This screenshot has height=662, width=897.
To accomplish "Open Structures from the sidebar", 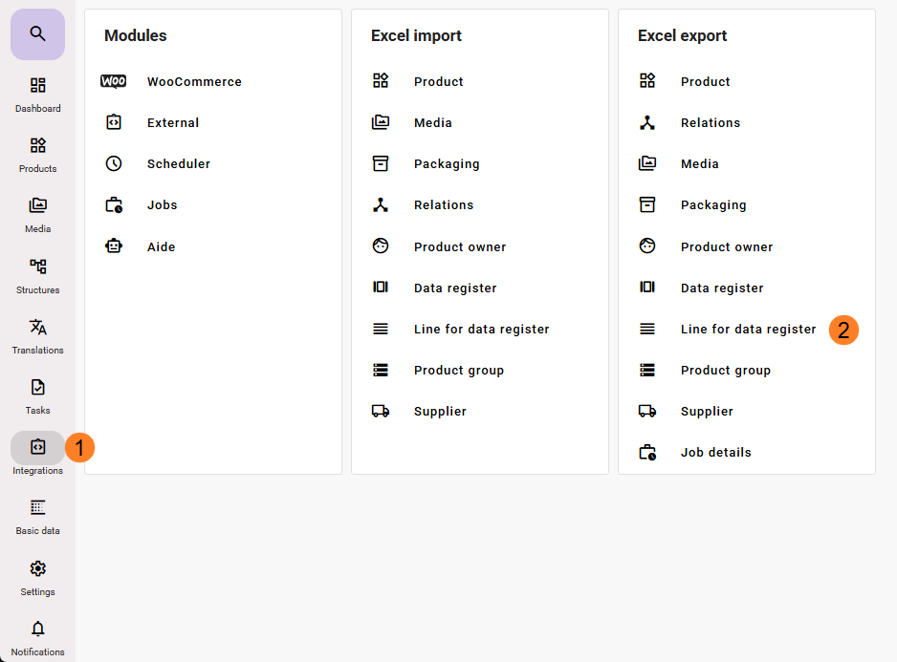I will 37,275.
